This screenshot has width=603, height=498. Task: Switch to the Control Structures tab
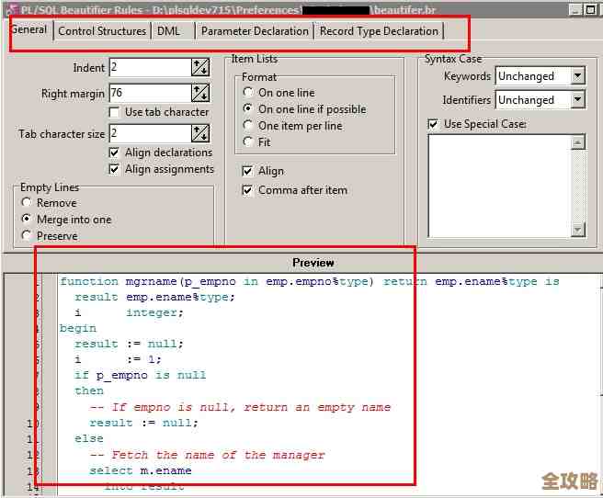102,31
